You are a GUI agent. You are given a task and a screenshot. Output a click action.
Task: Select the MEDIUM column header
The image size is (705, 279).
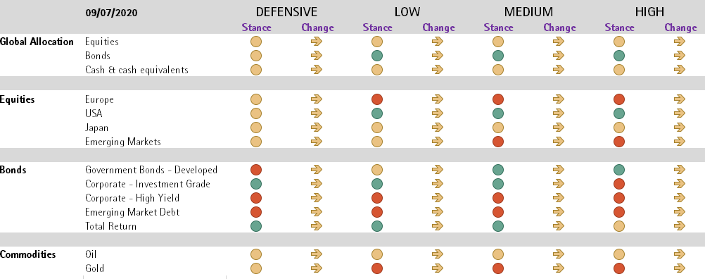(529, 12)
